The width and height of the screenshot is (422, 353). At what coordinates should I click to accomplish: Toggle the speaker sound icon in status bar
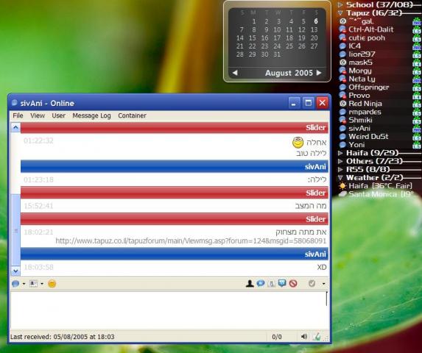304,336
